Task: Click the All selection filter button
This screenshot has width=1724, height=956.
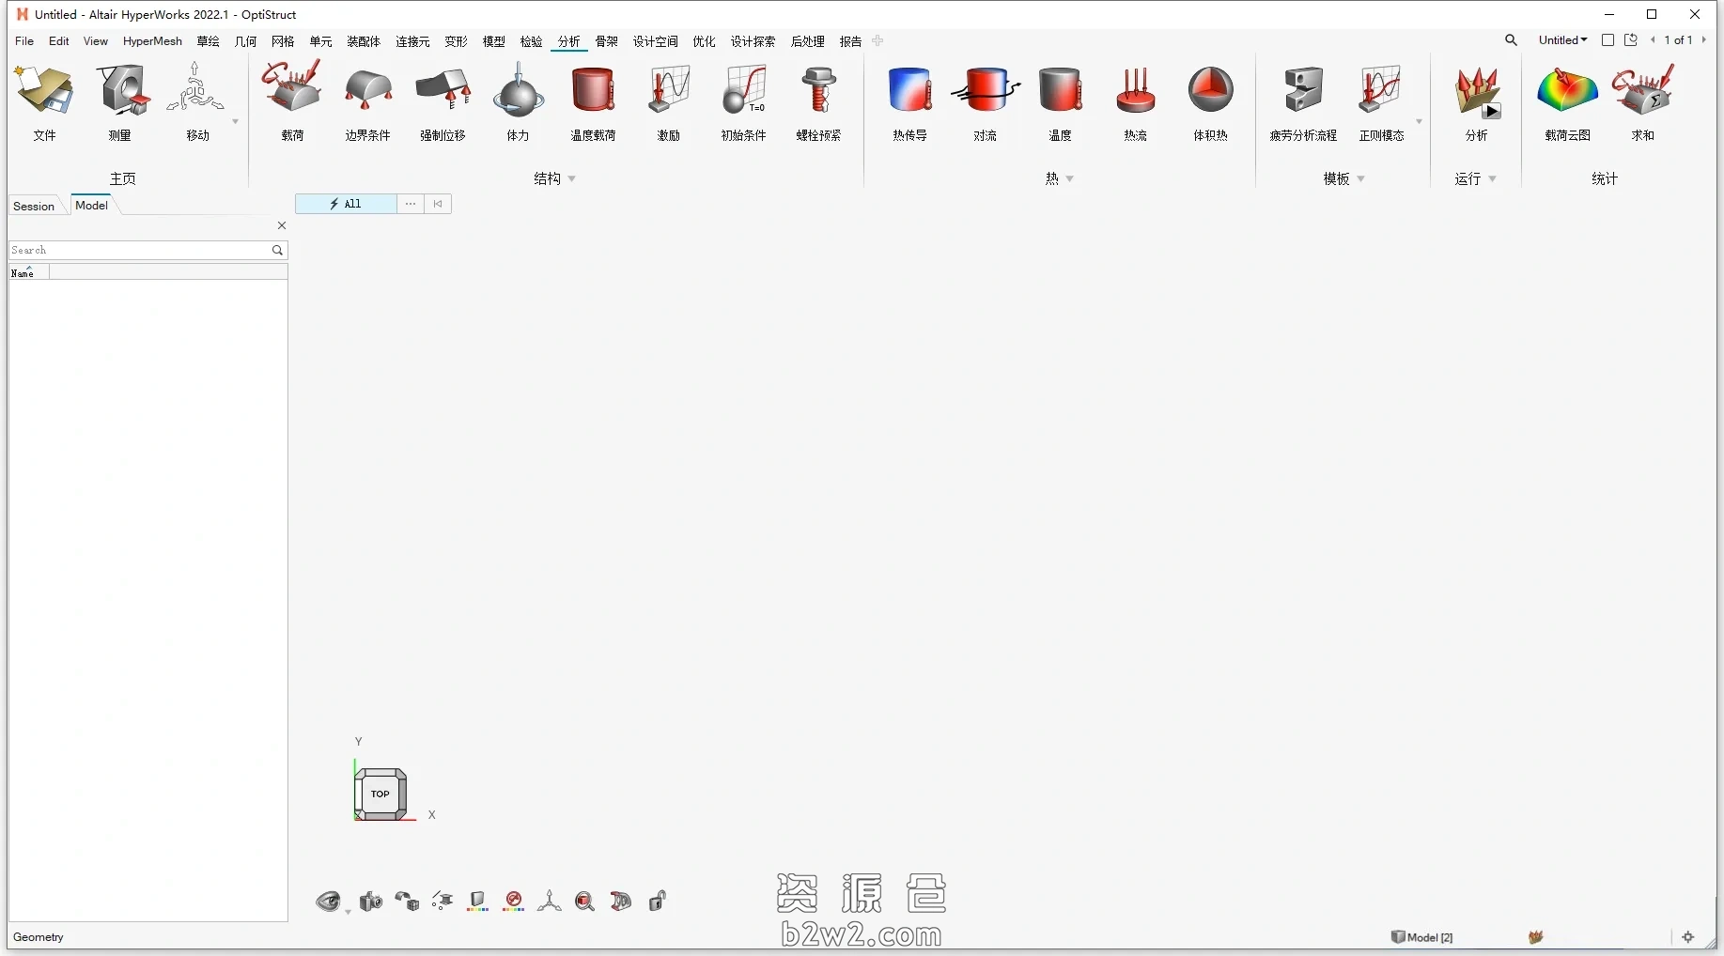Action: [346, 204]
